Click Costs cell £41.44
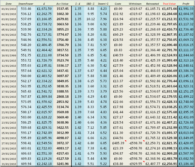 (118, 112)
